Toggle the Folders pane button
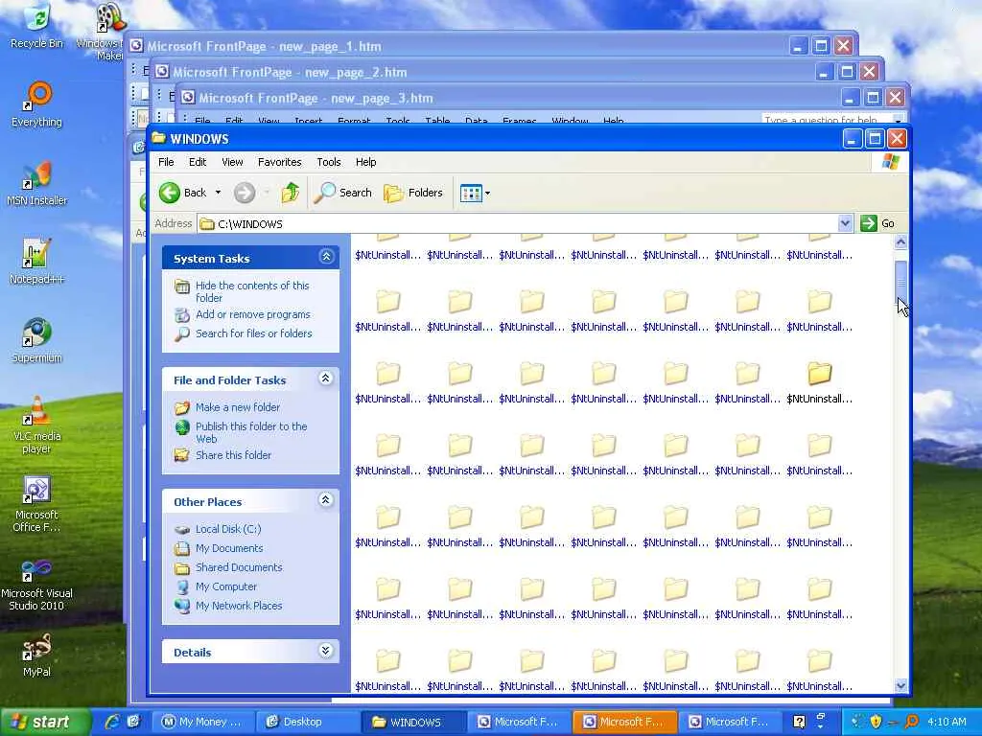The width and height of the screenshot is (982, 736). [412, 193]
